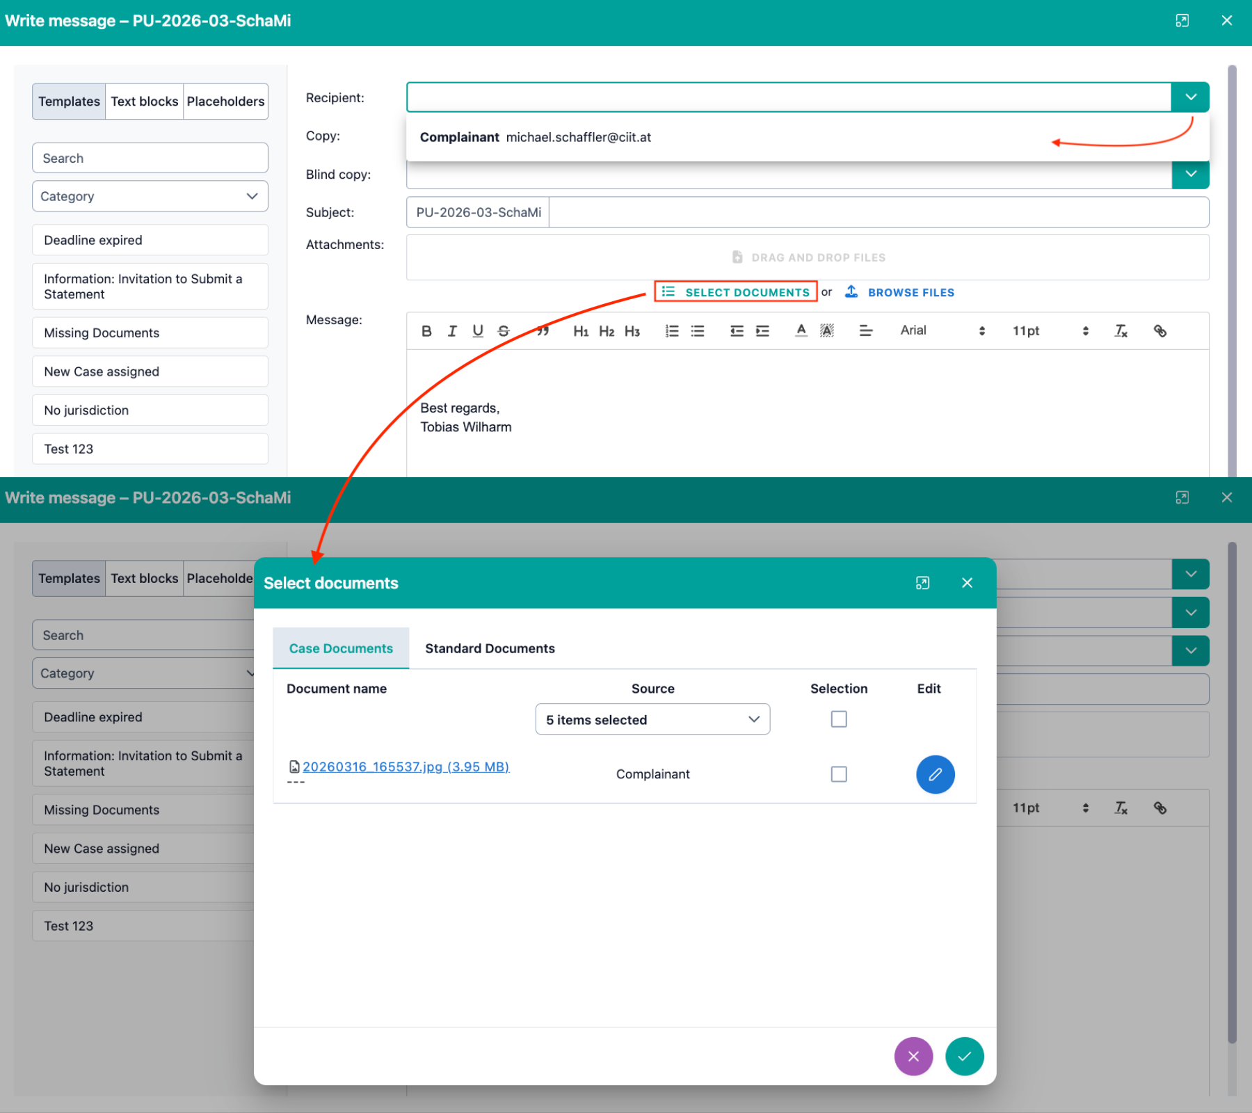Insert a bulleted list
Image resolution: width=1252 pixels, height=1113 pixels.
[x=698, y=331]
